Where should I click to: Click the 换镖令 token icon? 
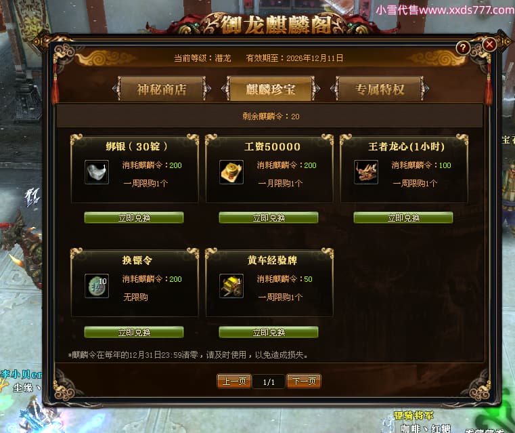(97, 286)
